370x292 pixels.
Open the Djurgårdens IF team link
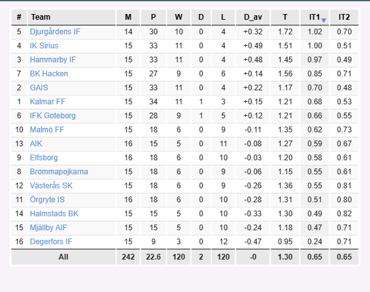point(55,32)
